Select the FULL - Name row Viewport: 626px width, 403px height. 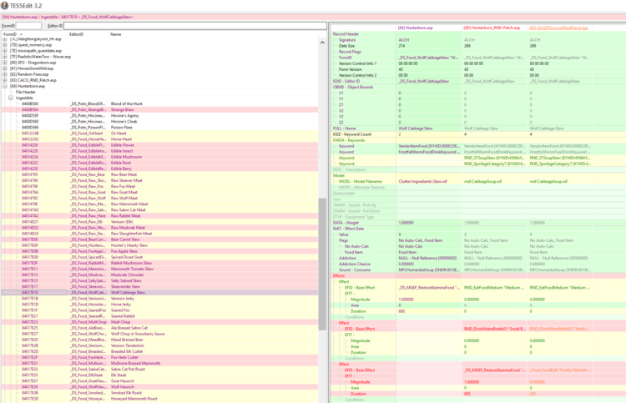tap(478, 128)
